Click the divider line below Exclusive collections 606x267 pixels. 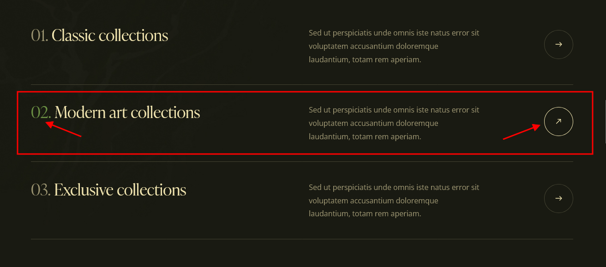coord(302,239)
